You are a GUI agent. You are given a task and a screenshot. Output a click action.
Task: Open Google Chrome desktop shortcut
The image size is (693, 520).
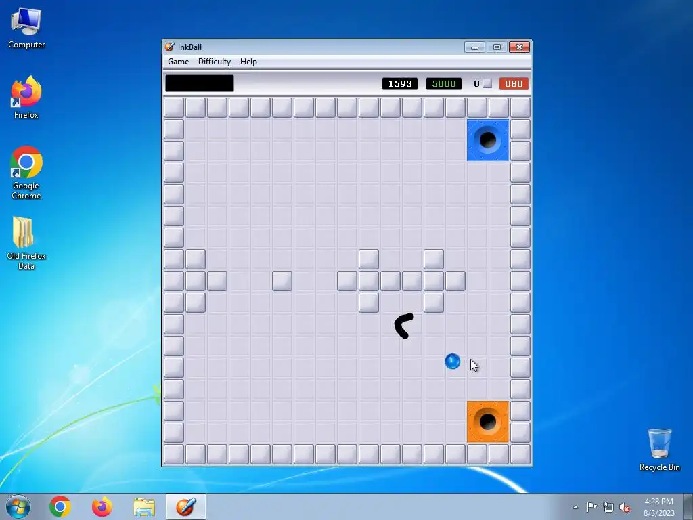tap(26, 173)
